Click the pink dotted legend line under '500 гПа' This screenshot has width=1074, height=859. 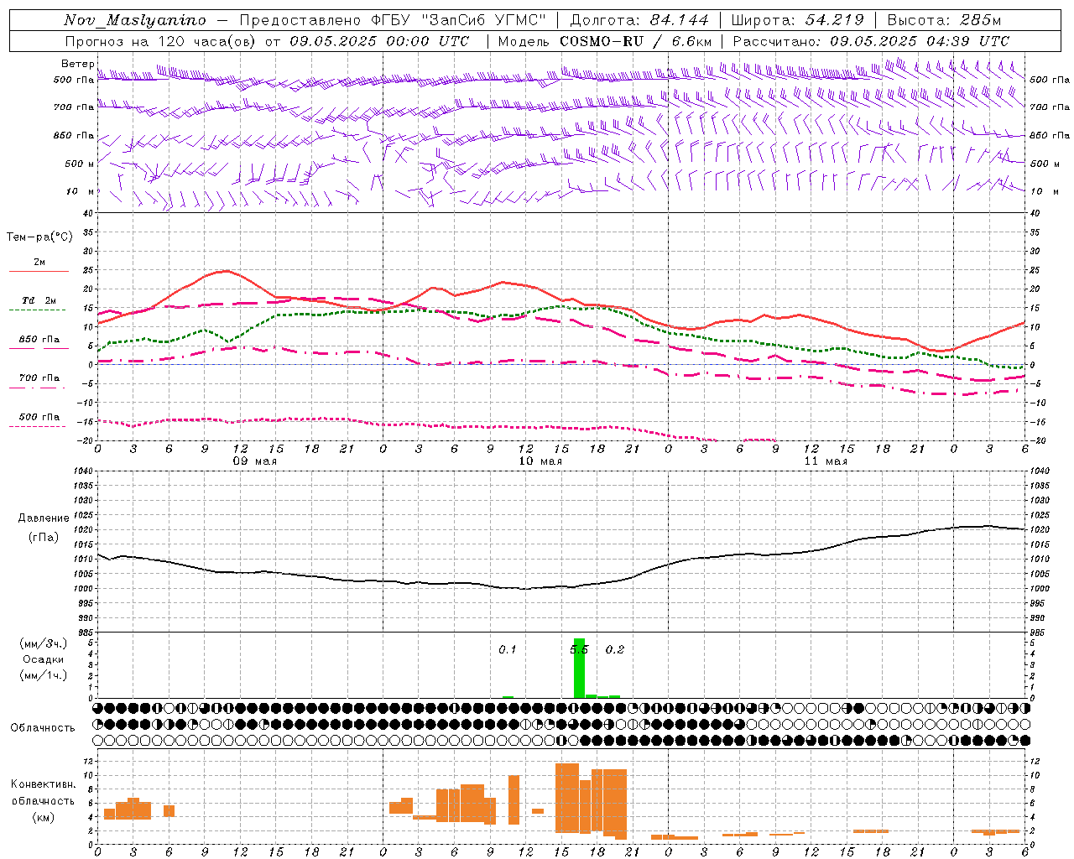[x=38, y=426]
